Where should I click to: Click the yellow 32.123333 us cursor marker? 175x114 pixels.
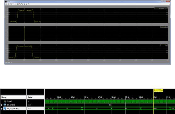[158, 90]
